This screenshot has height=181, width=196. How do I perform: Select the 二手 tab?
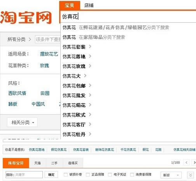click(x=54, y=163)
